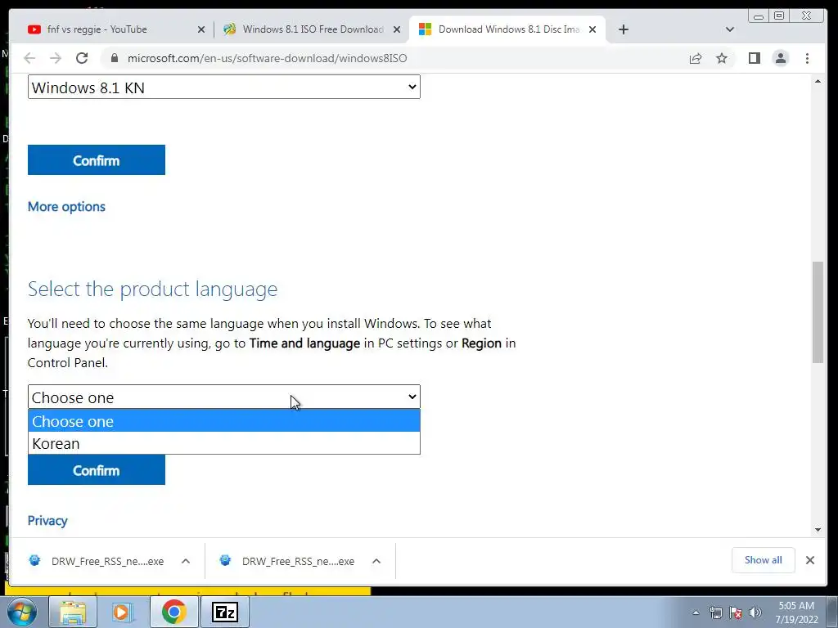Screen dimensions: 838x628
Task: Open the More options link
Action: click(66, 207)
